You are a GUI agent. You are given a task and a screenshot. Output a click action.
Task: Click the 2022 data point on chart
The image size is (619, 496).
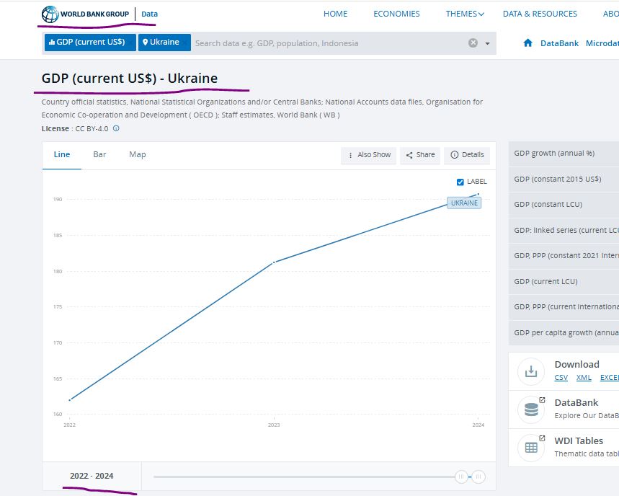[x=70, y=400]
